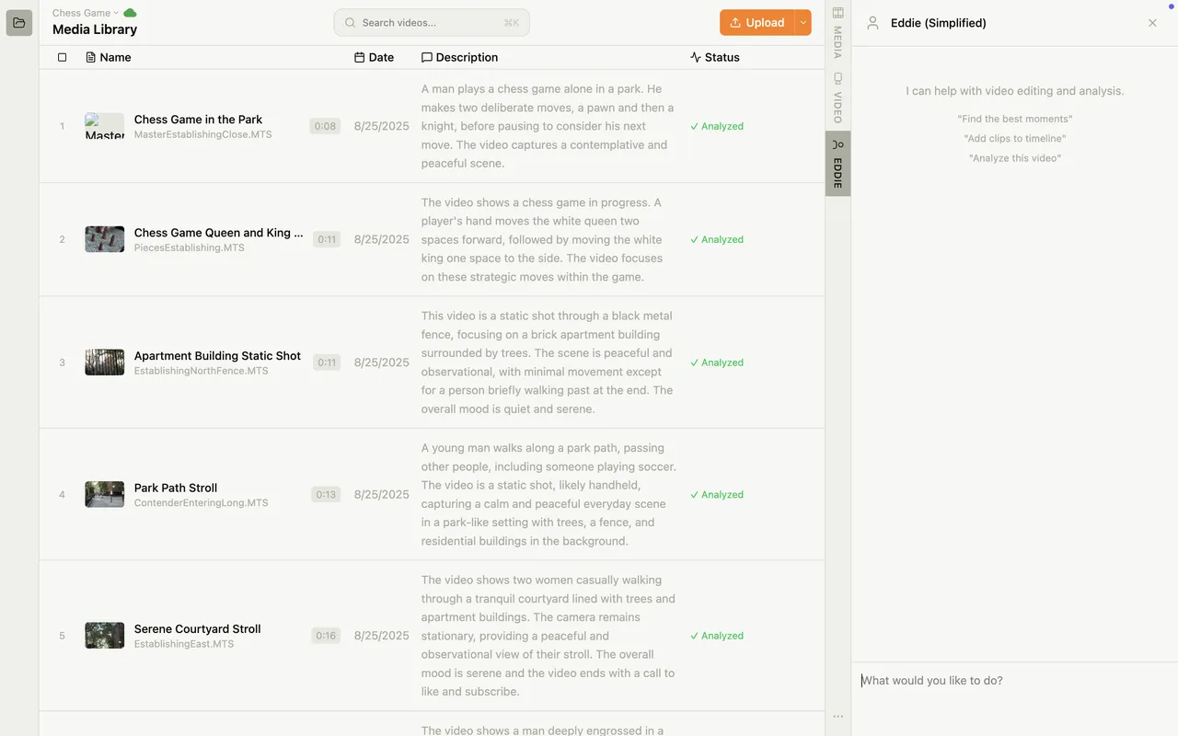The width and height of the screenshot is (1178, 736).
Task: Click the three-dots icon below side tabs
Action: pos(837,717)
